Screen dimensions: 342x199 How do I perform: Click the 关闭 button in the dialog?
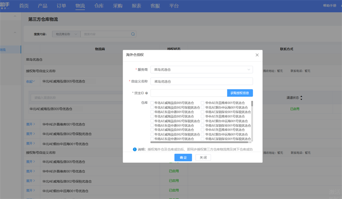tap(203, 158)
